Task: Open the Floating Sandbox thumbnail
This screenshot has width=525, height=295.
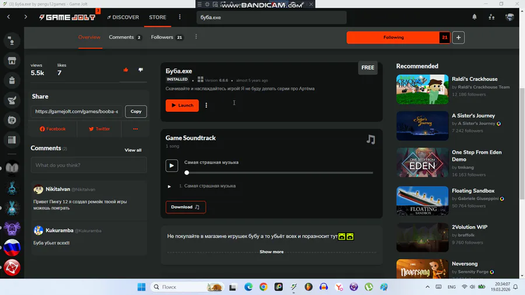Action: pos(422,201)
